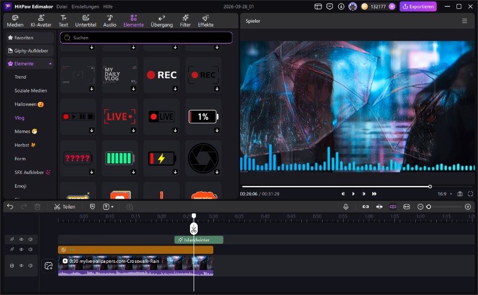Click the zoom-in plus icon on timeline
Image resolution: width=478 pixels, height=295 pixels.
pyautogui.click(x=468, y=207)
